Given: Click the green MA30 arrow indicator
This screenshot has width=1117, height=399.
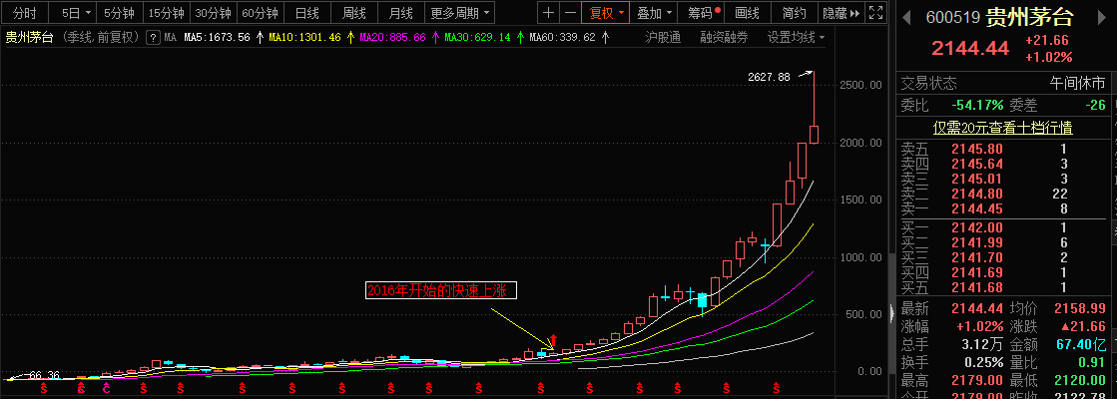Looking at the screenshot, I should tap(520, 37).
